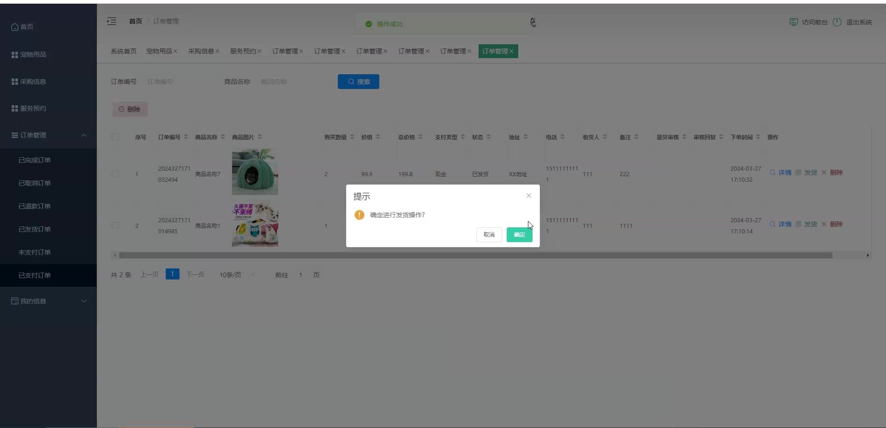Focus the 商品名称 search field
The width and height of the screenshot is (886, 428).
(291, 82)
